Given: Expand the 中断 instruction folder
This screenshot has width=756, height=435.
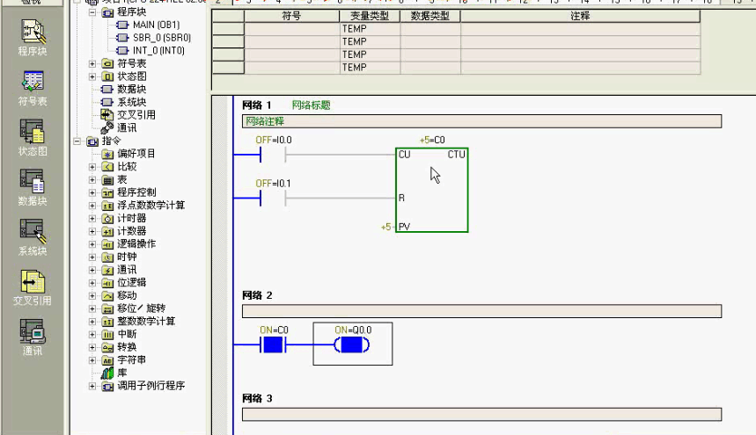Looking at the screenshot, I should point(92,335).
